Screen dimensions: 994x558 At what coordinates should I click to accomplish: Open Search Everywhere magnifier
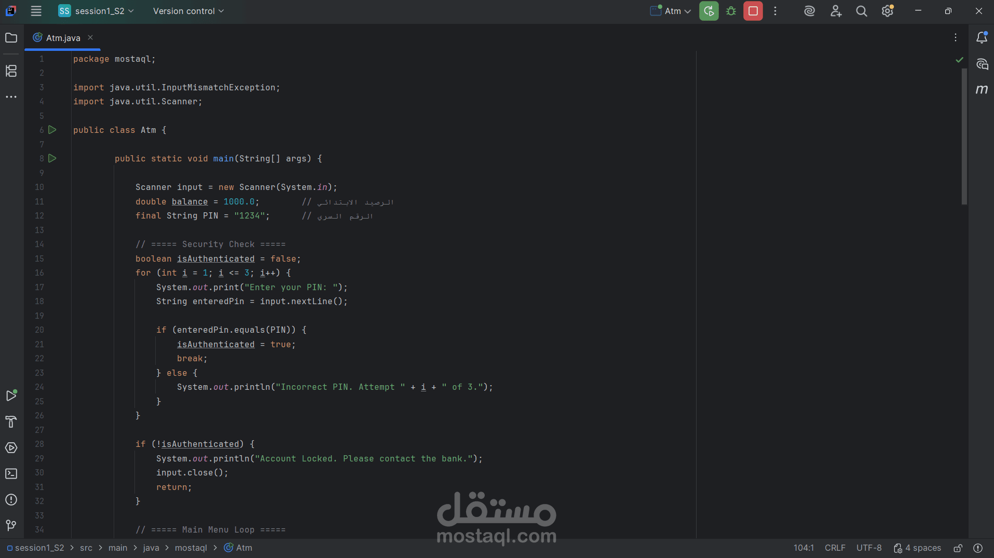(x=862, y=11)
